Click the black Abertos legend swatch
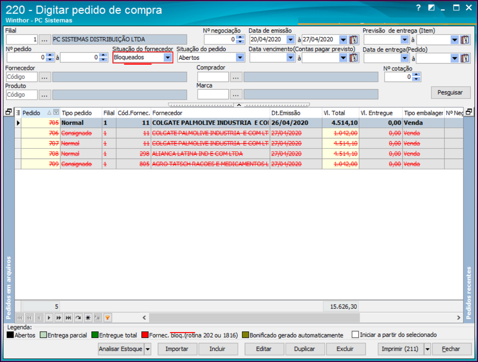This screenshot has width=478, height=362. [10, 335]
